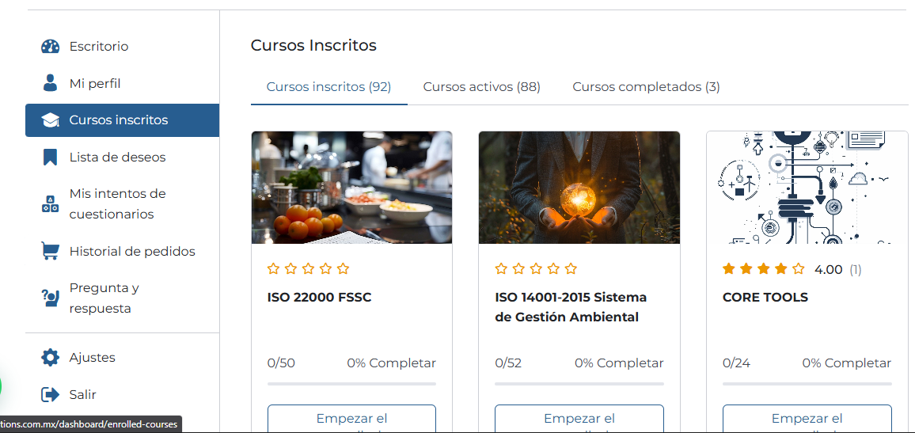The image size is (915, 433).
Task: Click the Lista de deseos bookmark icon
Action: pyautogui.click(x=50, y=157)
